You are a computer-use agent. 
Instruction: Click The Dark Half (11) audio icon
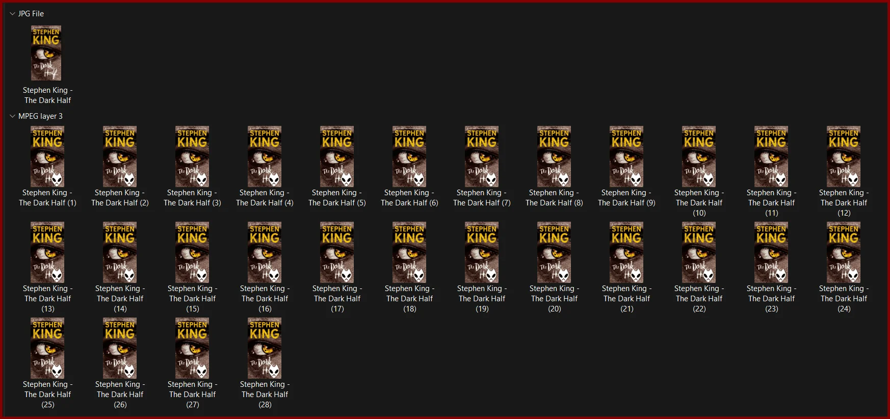(x=771, y=156)
